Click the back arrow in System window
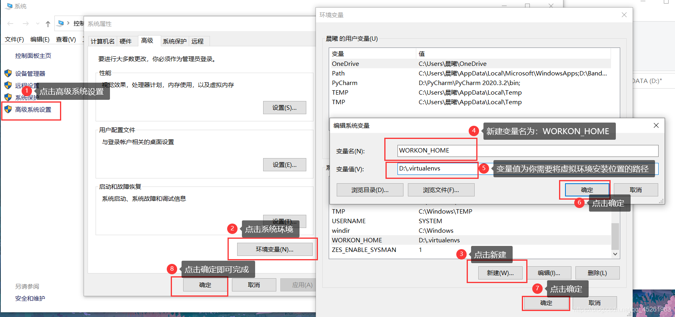The height and width of the screenshot is (317, 675). 11,24
